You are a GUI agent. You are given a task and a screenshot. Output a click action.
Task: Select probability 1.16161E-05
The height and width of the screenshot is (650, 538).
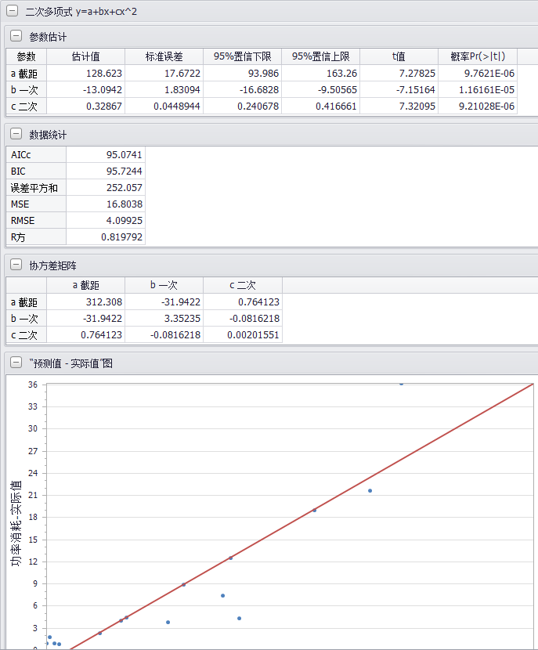[x=478, y=90]
